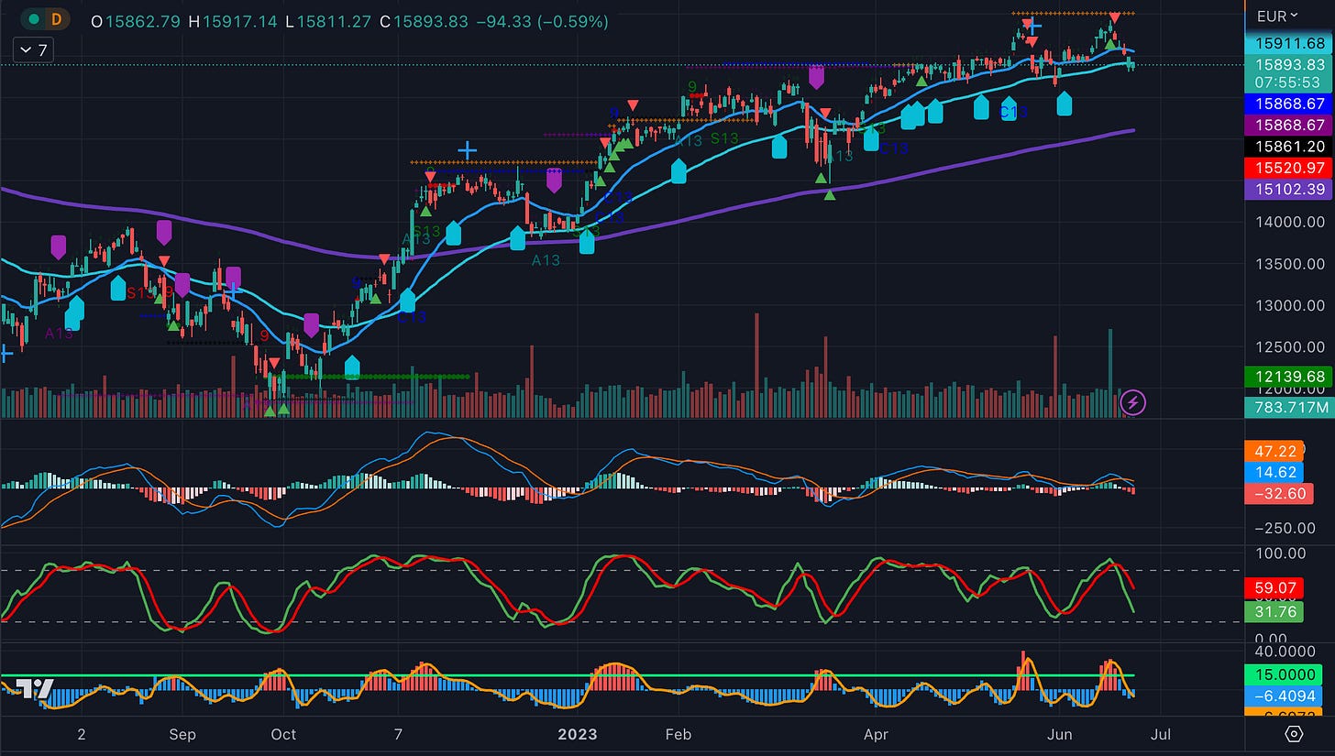Viewport: 1335px width, 756px height.
Task: Click the Jun label on time axis
Action: [x=1060, y=734]
